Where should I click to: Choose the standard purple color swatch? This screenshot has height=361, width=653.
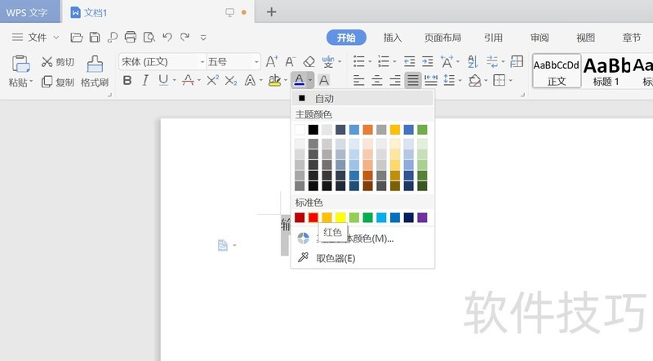click(x=422, y=217)
